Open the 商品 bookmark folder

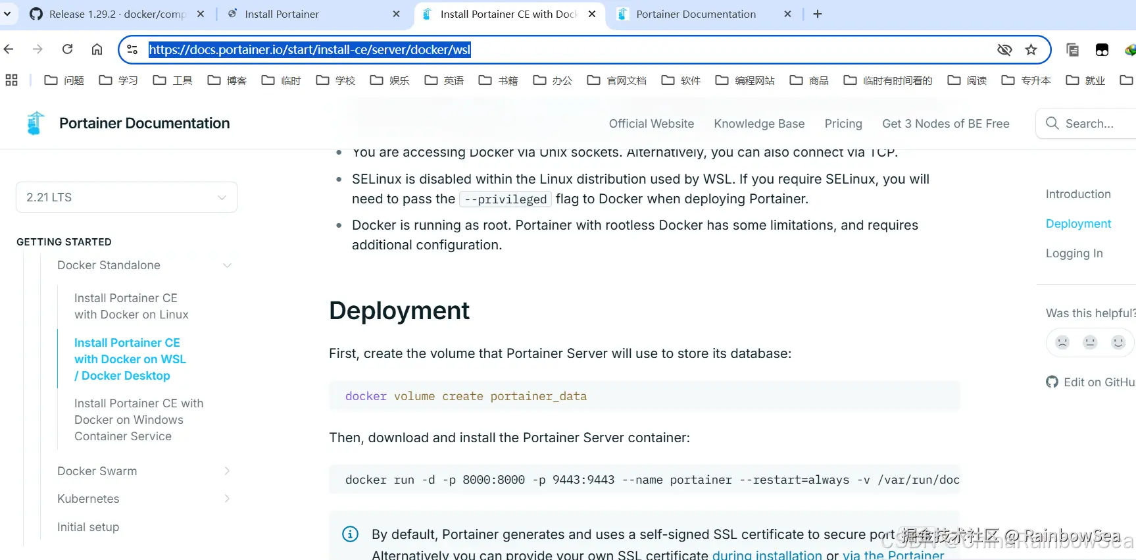pos(809,80)
